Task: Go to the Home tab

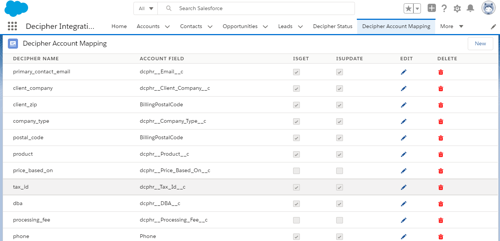Action: click(119, 26)
